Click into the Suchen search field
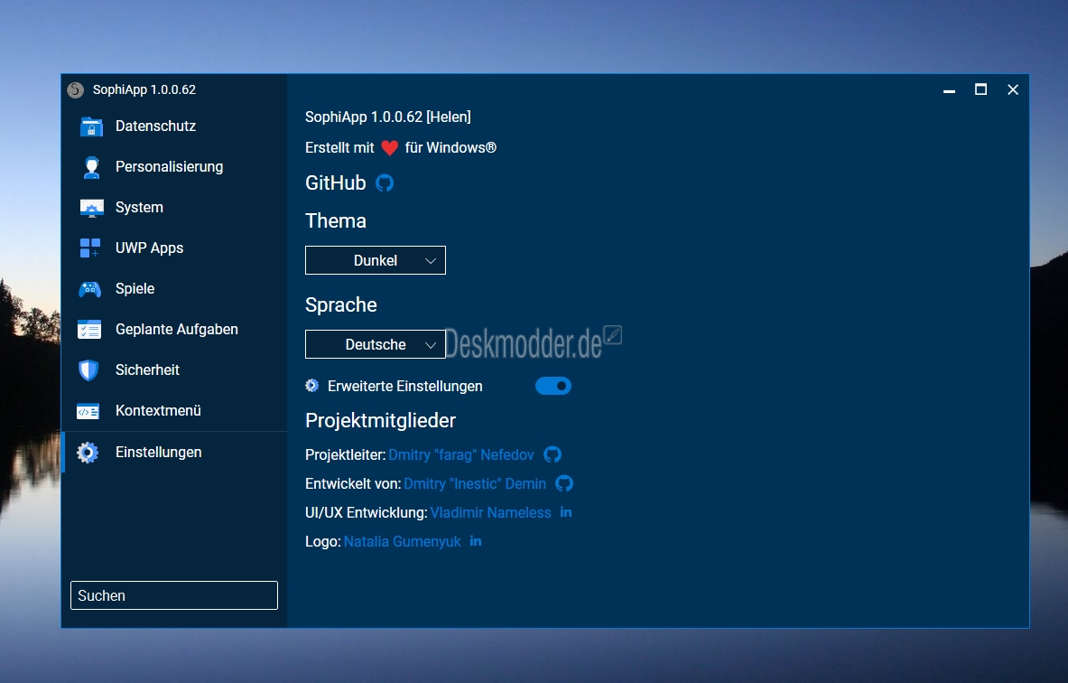 pos(173,595)
